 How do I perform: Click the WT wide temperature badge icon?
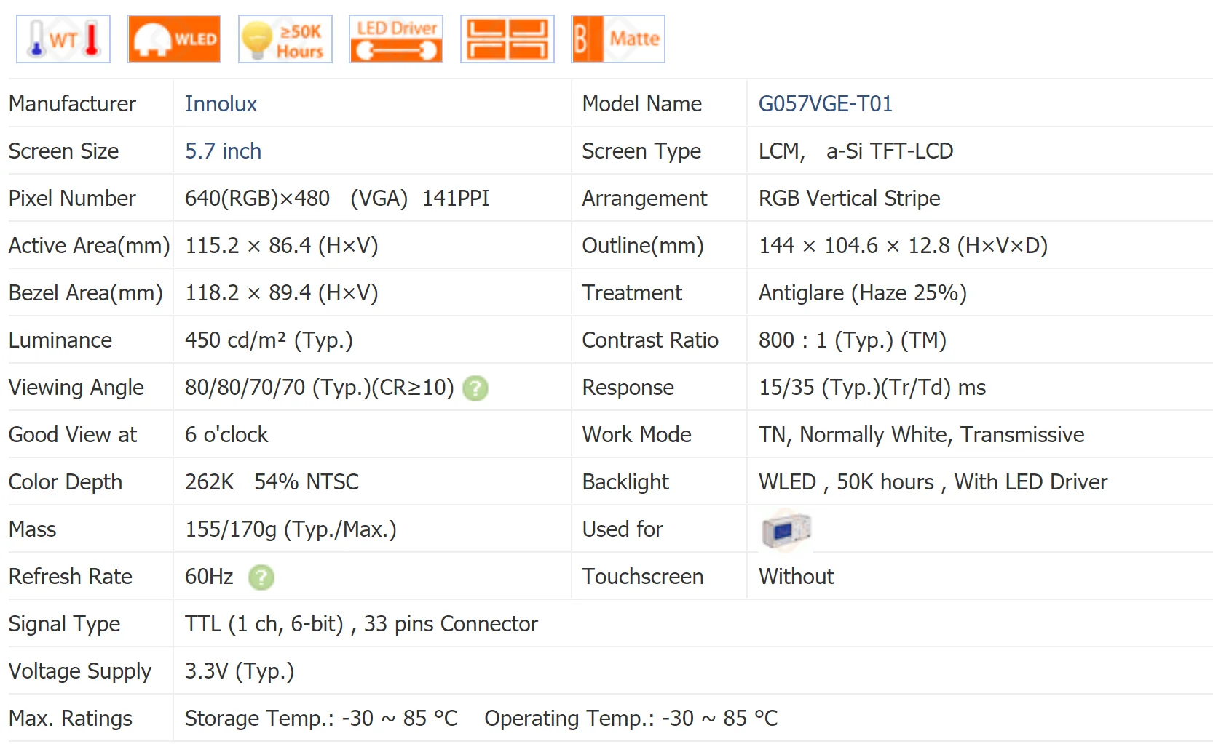[63, 39]
